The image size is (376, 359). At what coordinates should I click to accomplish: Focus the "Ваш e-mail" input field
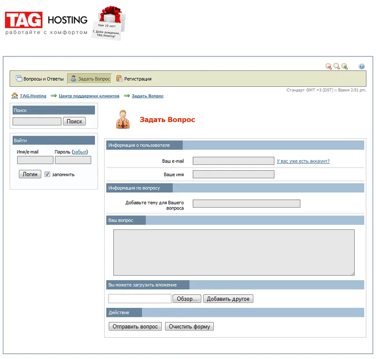tap(234, 160)
